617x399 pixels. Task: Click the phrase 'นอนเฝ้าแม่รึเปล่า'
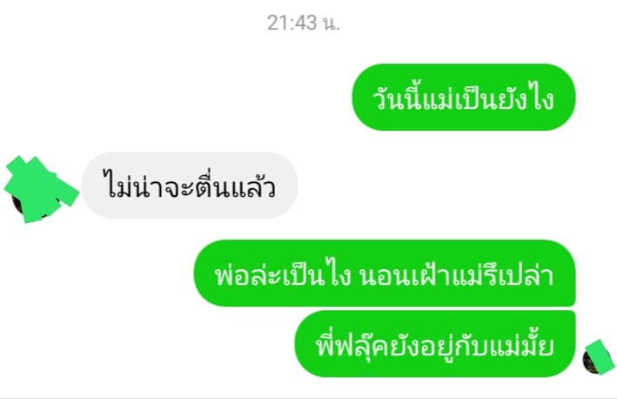[x=457, y=275]
